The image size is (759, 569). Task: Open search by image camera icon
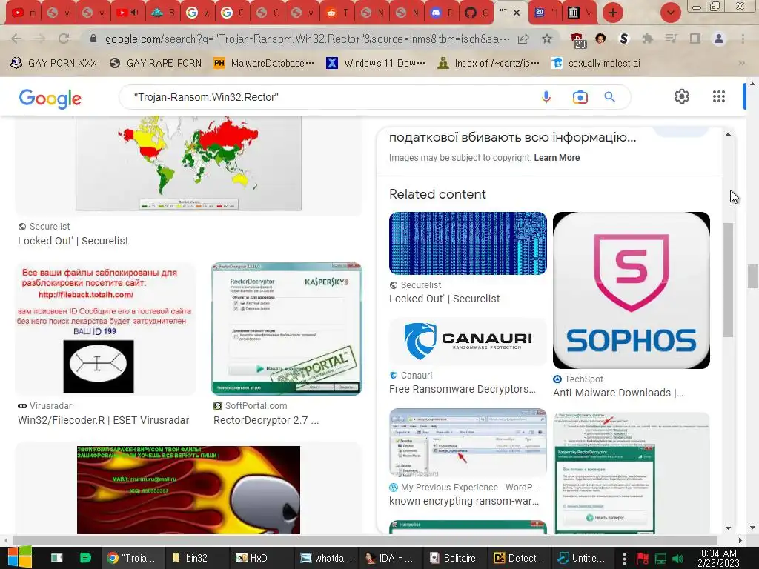pyautogui.click(x=580, y=97)
